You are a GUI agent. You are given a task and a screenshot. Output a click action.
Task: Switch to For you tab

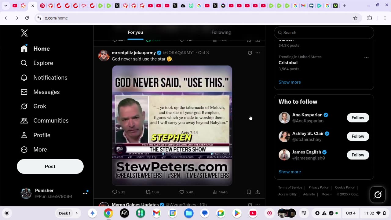click(135, 32)
